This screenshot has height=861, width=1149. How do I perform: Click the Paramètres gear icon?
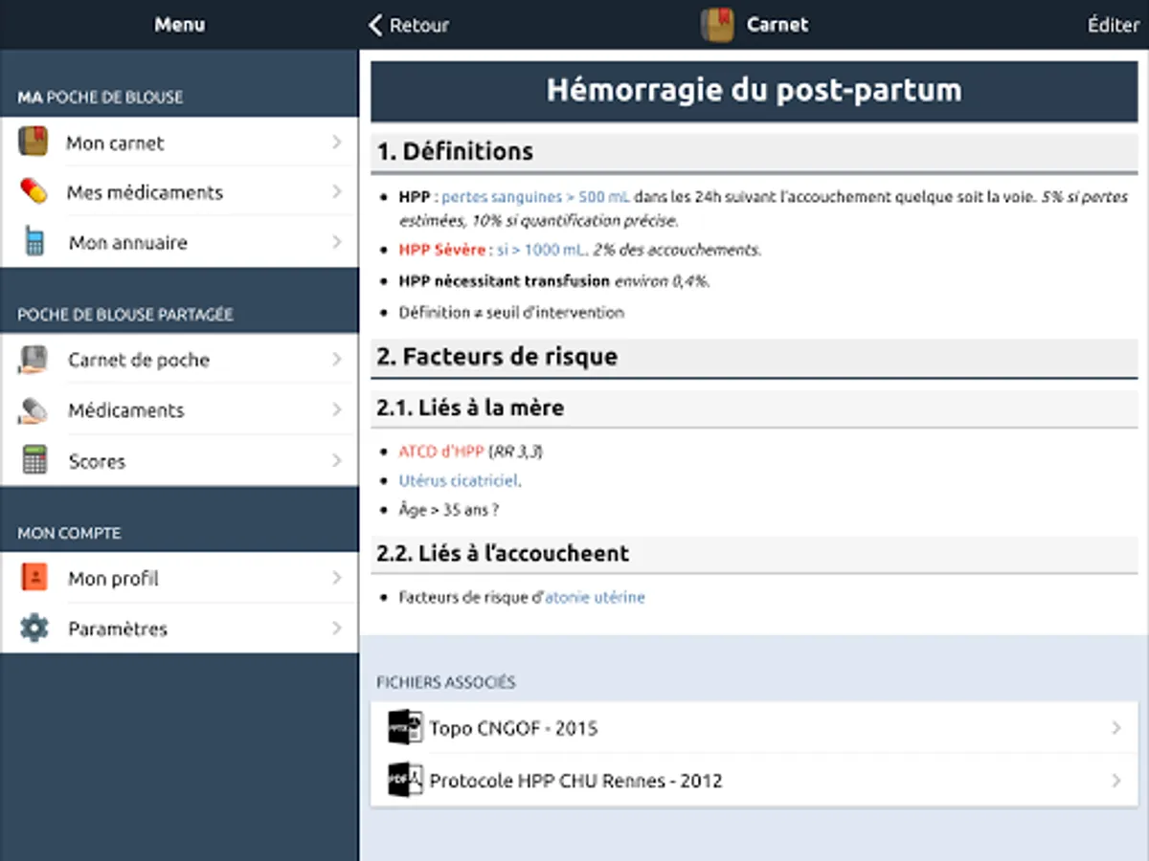34,629
